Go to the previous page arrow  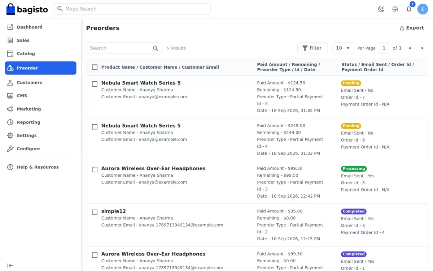pyautogui.click(x=410, y=48)
